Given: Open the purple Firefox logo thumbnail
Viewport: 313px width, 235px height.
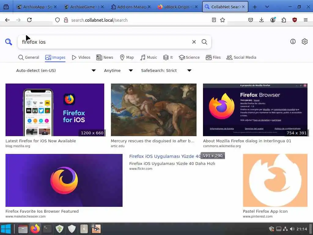Looking at the screenshot, I should tap(64, 180).
